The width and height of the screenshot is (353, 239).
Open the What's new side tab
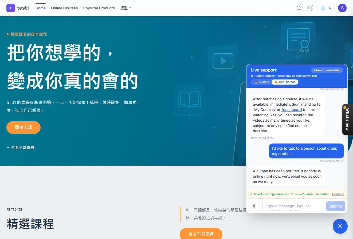click(x=348, y=119)
